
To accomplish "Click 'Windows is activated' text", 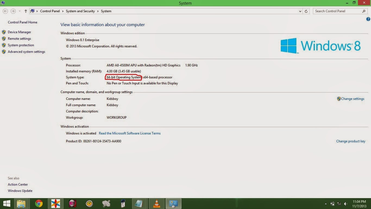I will click(81, 133).
